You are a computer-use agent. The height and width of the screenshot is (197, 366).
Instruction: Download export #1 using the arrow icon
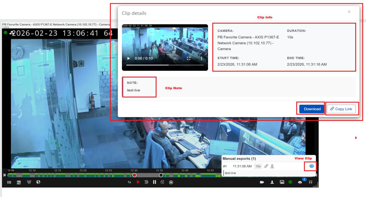coord(272,166)
